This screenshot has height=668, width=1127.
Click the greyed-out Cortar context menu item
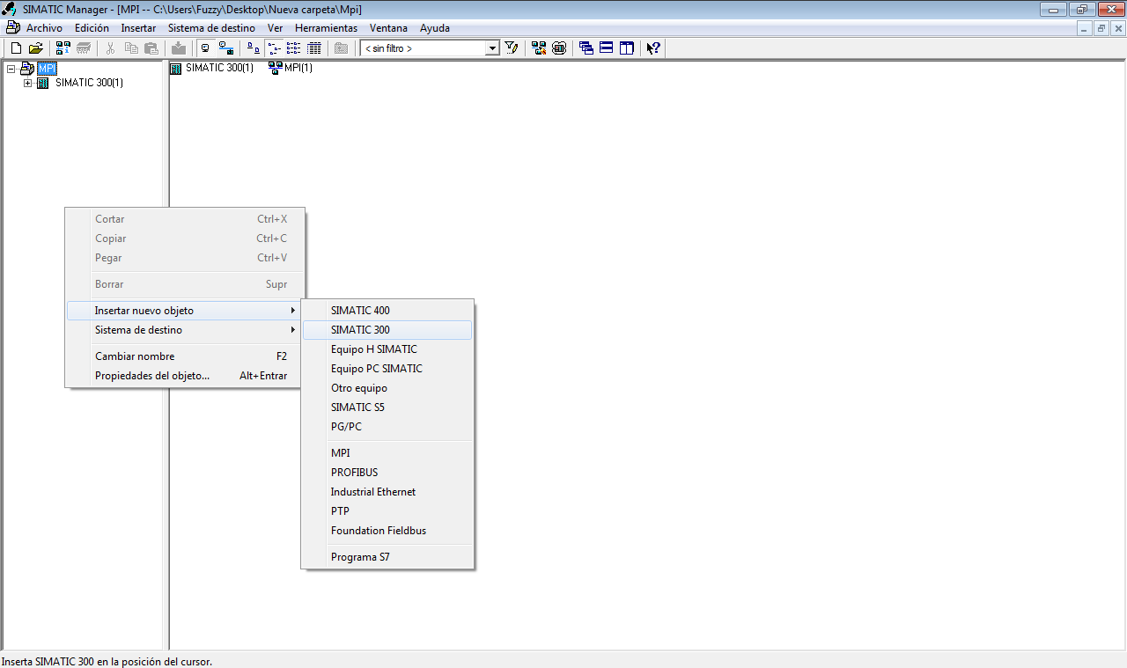click(x=185, y=219)
